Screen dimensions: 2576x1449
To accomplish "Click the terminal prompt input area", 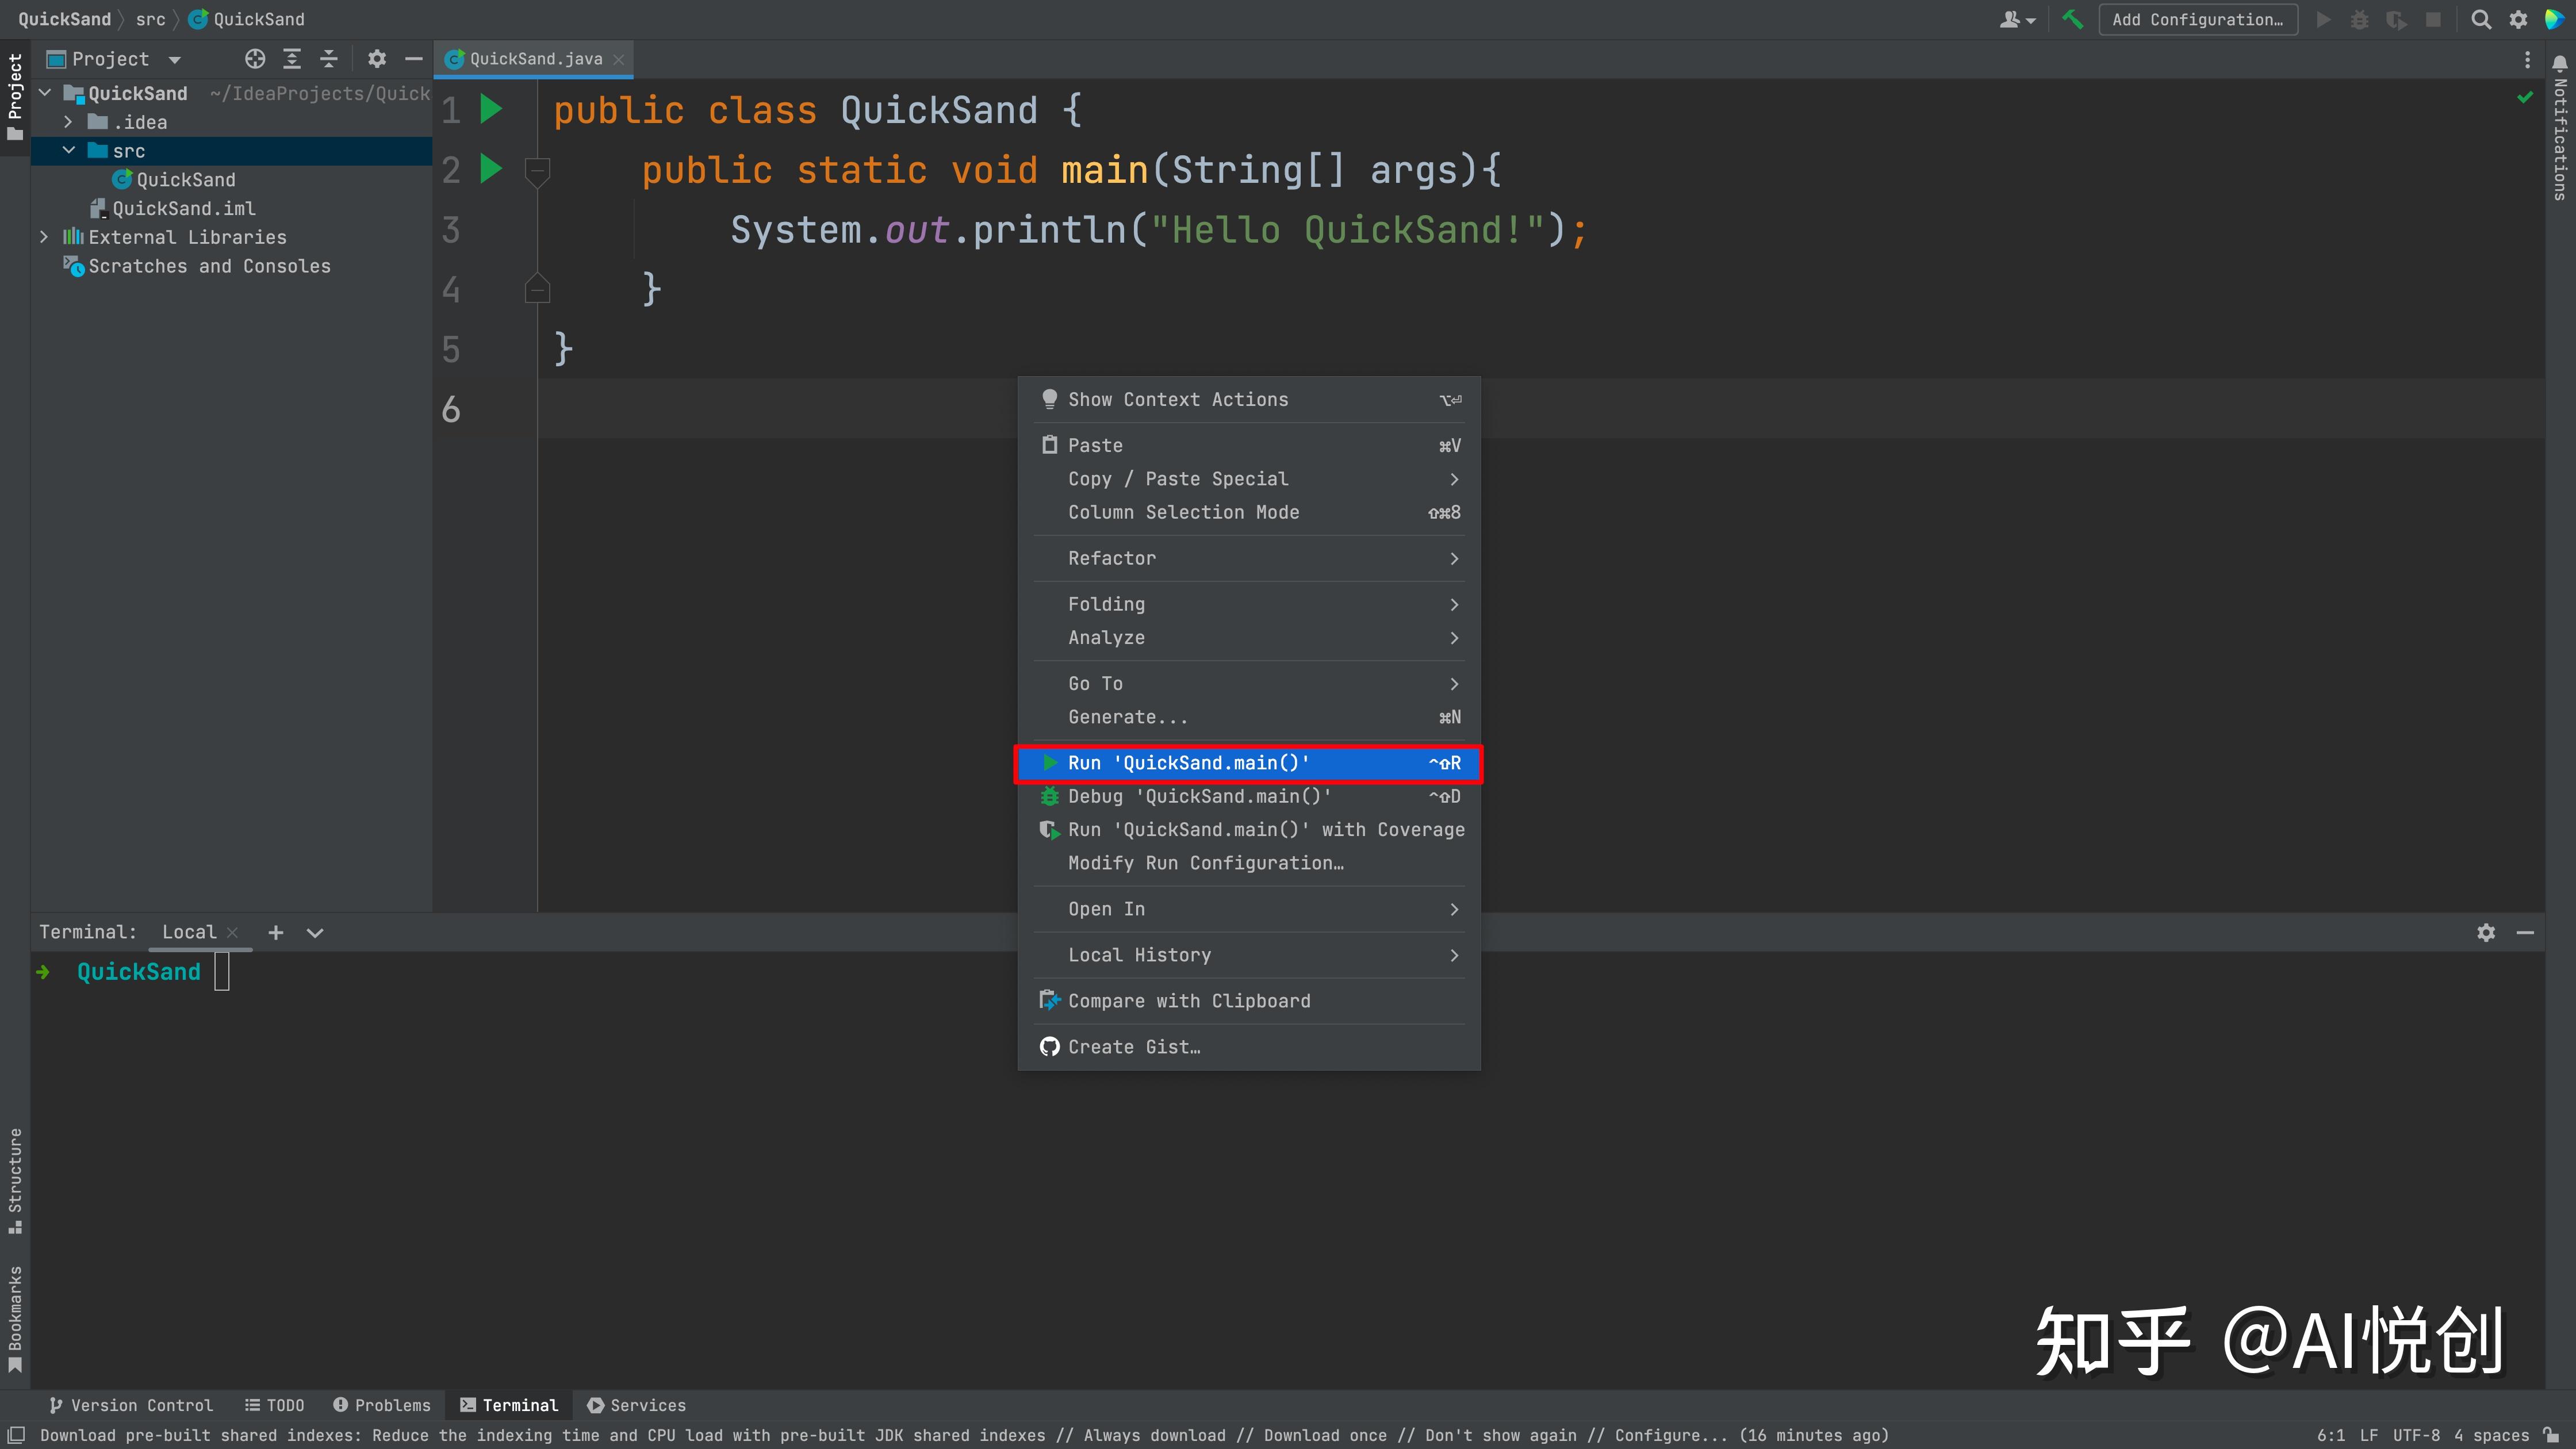I will [222, 972].
